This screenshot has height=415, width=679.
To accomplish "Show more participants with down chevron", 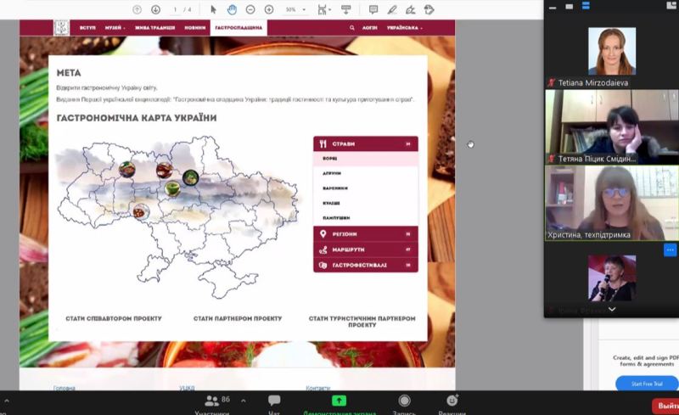I will click(612, 309).
